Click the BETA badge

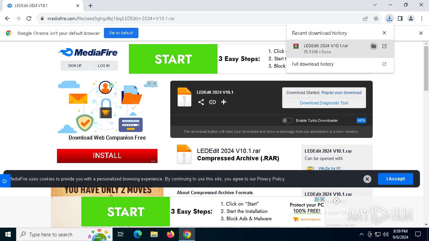click(x=361, y=120)
